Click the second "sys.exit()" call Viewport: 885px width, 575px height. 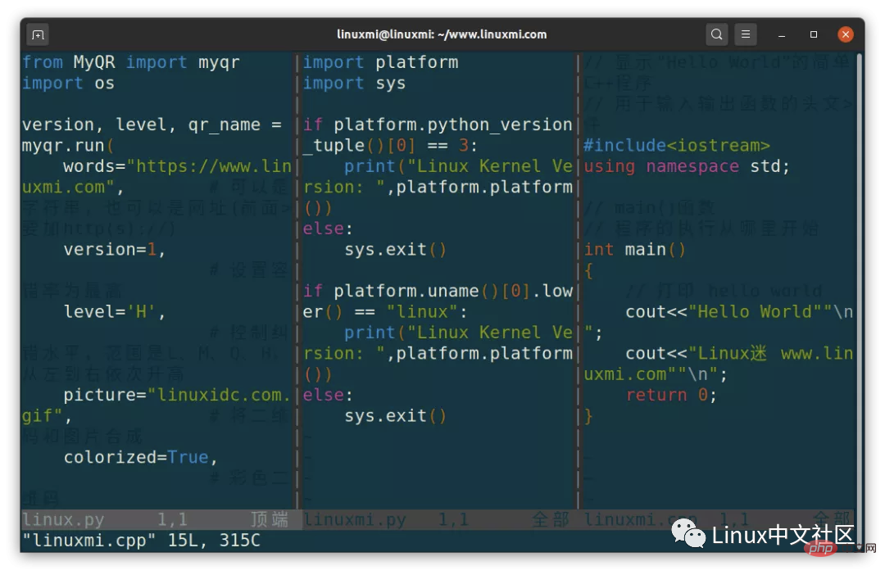[396, 416]
